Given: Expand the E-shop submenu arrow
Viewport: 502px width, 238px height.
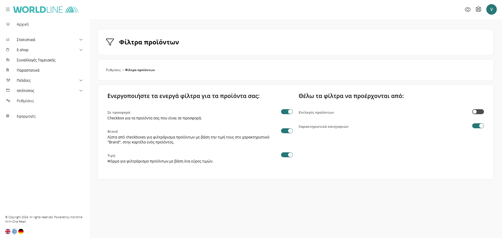Looking at the screenshot, I should (x=81, y=50).
